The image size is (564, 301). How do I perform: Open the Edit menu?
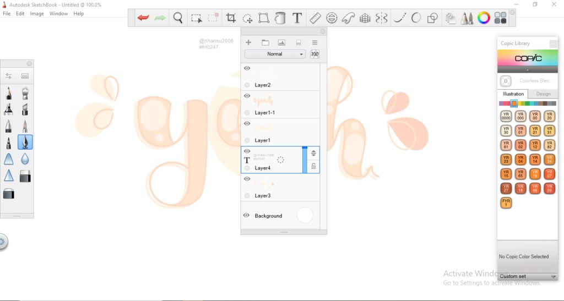[20, 14]
